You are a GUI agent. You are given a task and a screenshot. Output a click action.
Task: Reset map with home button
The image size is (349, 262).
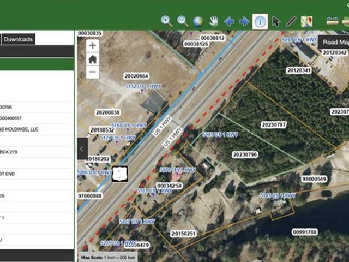click(93, 59)
